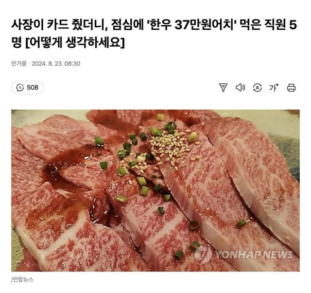Open the article summary icon
The width and height of the screenshot is (311, 293).
[223, 88]
